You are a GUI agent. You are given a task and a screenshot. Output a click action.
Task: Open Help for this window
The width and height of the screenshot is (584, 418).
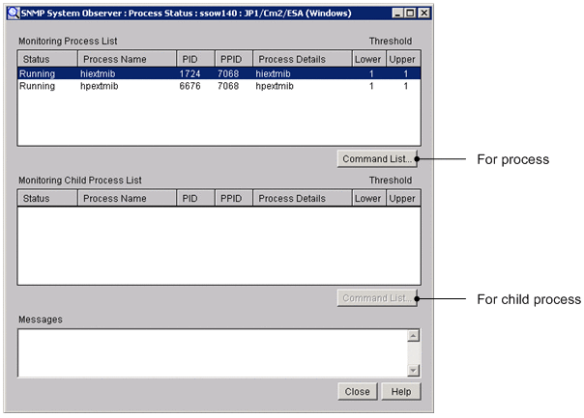401,392
